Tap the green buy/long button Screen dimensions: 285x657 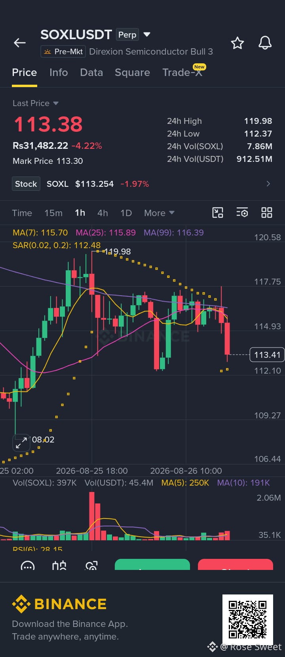(x=152, y=565)
